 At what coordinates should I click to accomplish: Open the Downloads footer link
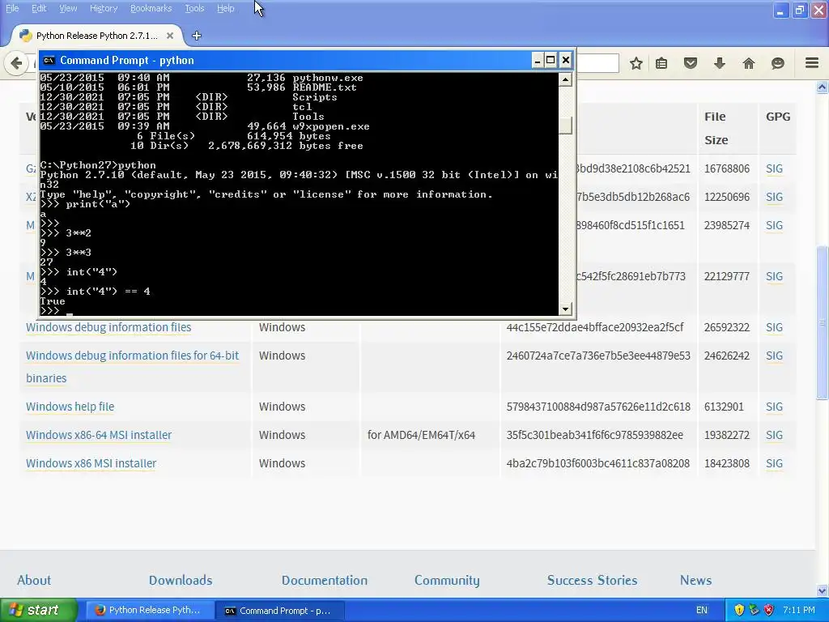click(181, 580)
